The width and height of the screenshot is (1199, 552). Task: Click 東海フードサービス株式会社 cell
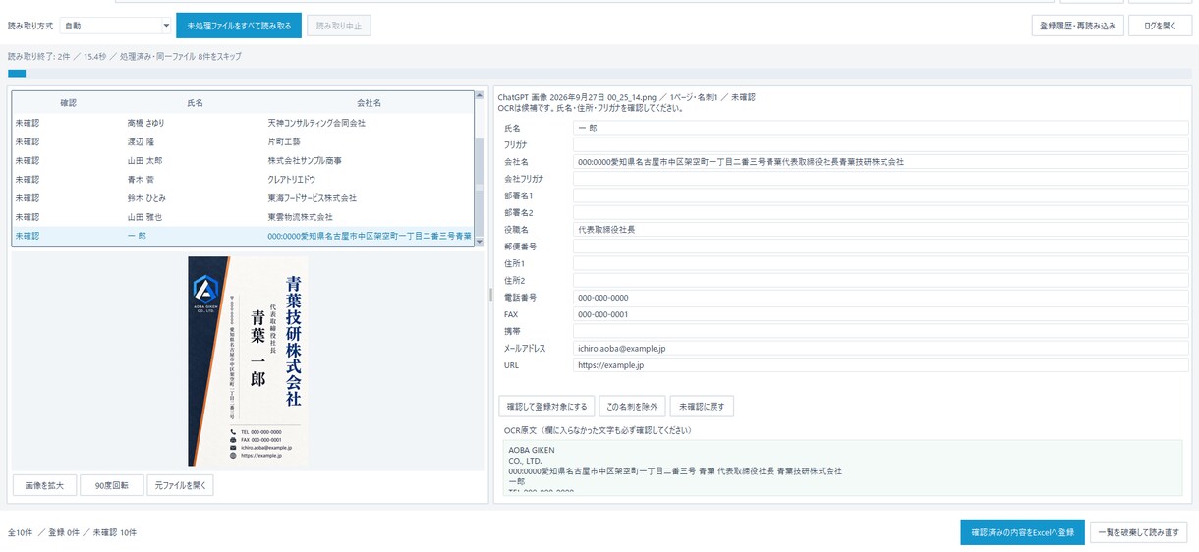coord(312,197)
